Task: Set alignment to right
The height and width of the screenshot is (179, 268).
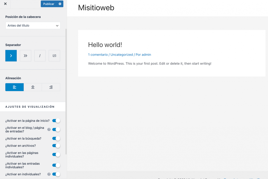Action: pos(51,87)
